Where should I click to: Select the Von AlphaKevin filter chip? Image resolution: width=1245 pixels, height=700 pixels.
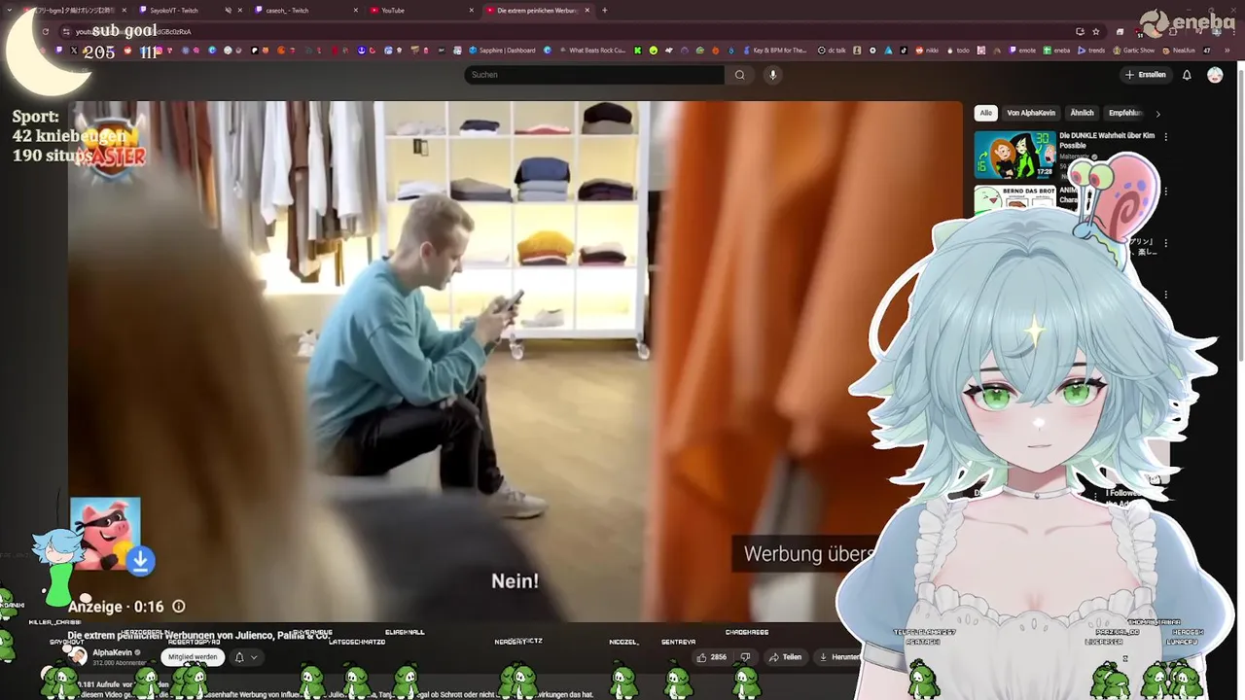click(x=1031, y=113)
